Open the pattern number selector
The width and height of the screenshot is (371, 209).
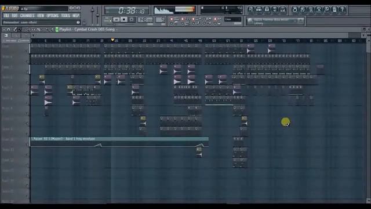pyautogui.click(x=160, y=20)
